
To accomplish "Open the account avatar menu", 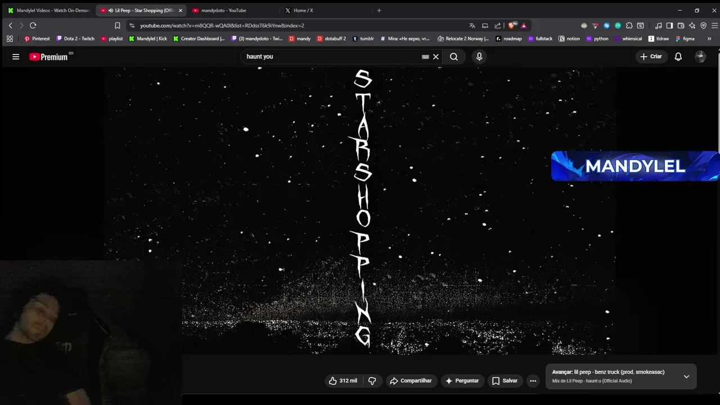I will click(700, 56).
